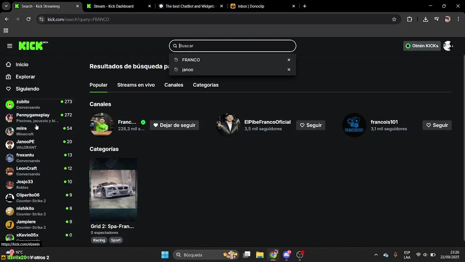Open miire Minecraft channel in sidebar
This screenshot has width=465, height=262.
(x=39, y=131)
